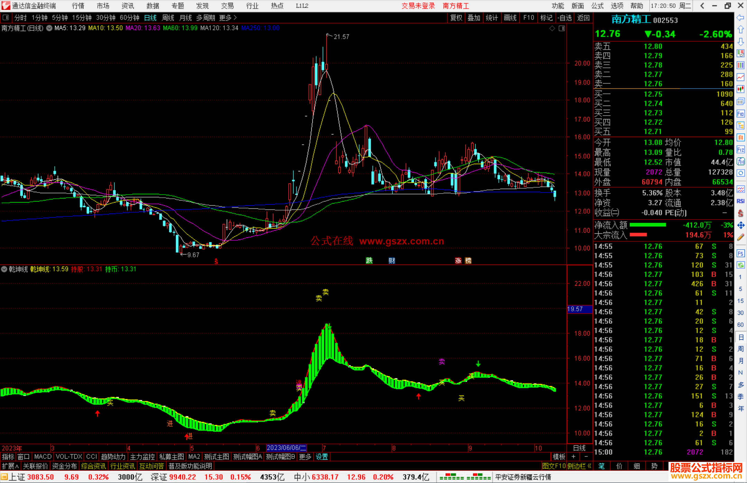Click the four-way move arrows icon
Viewport: 747px width, 483px height.
point(740,225)
